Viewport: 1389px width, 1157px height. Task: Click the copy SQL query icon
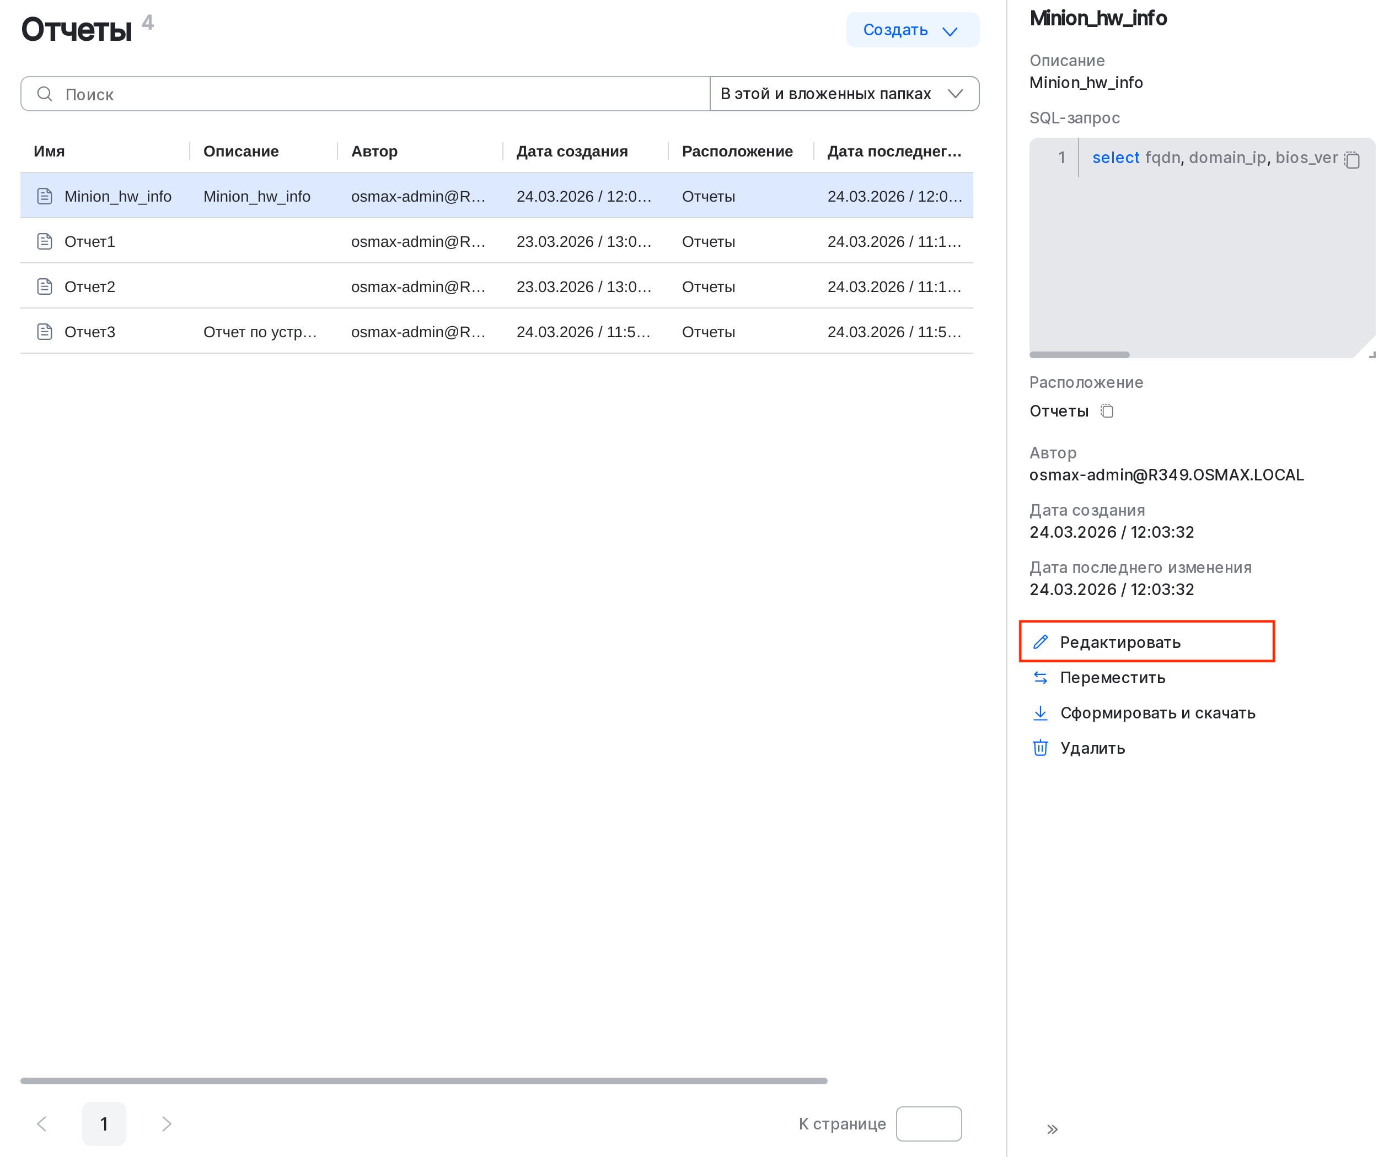(x=1353, y=160)
